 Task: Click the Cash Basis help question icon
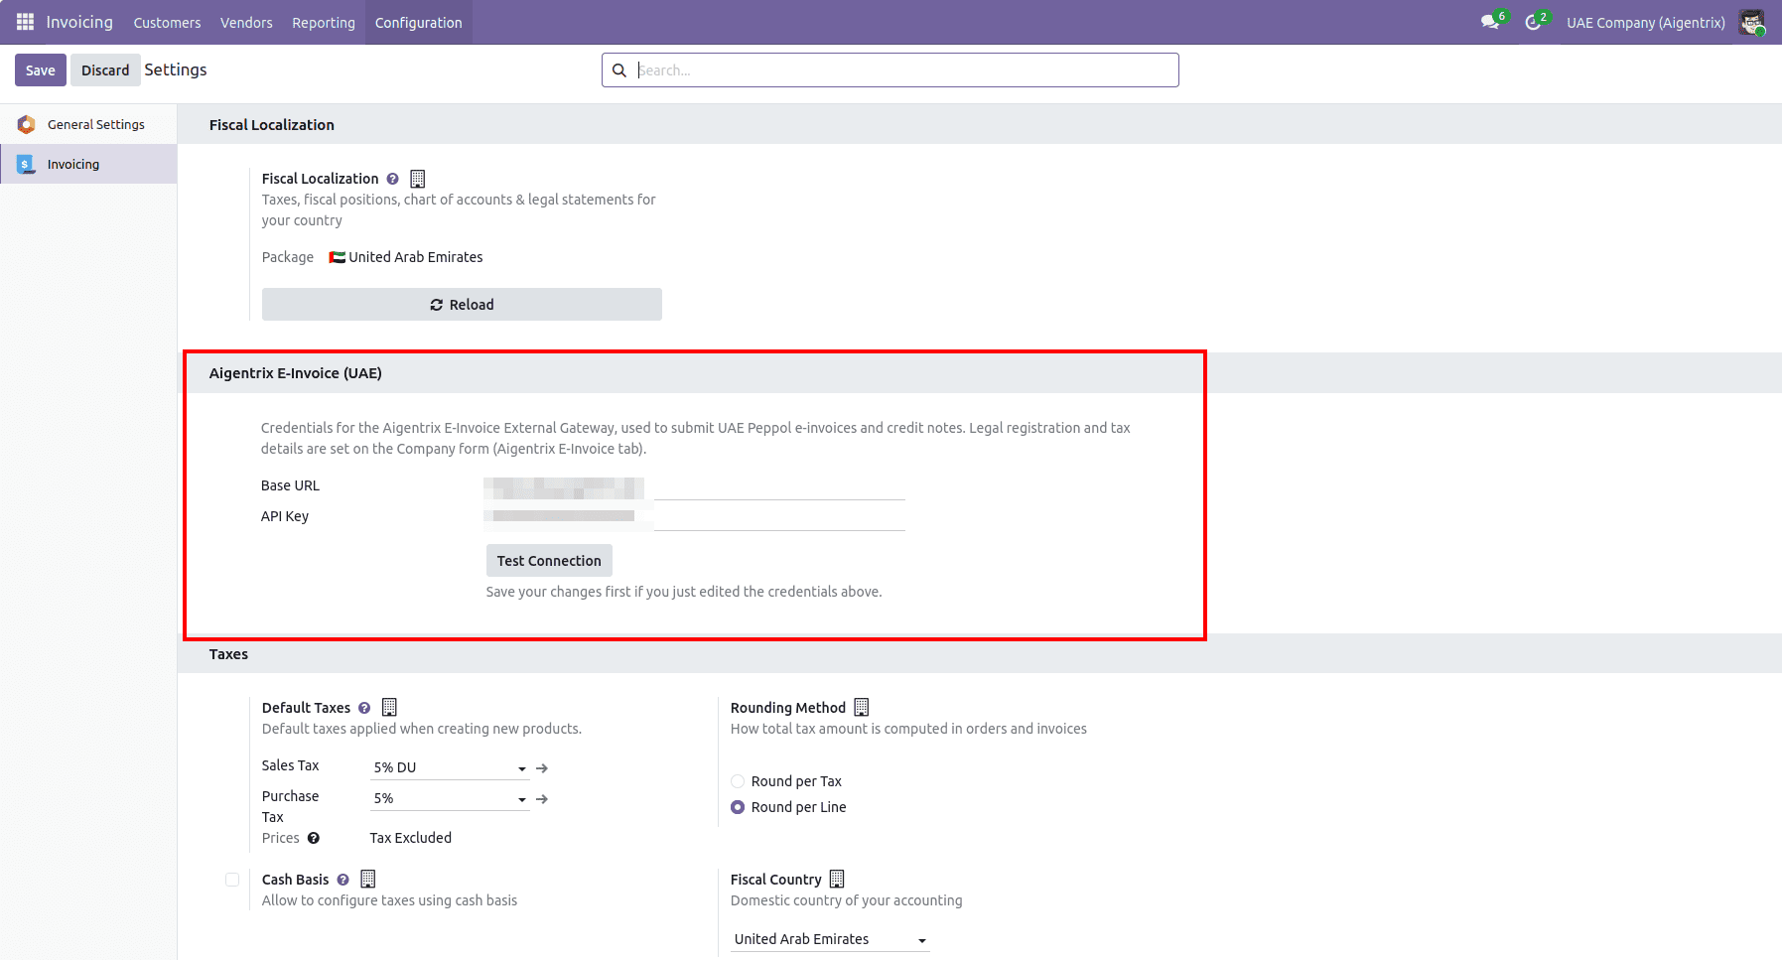click(343, 881)
